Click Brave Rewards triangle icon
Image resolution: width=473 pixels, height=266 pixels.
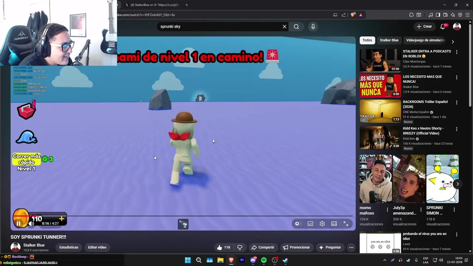coord(361,15)
